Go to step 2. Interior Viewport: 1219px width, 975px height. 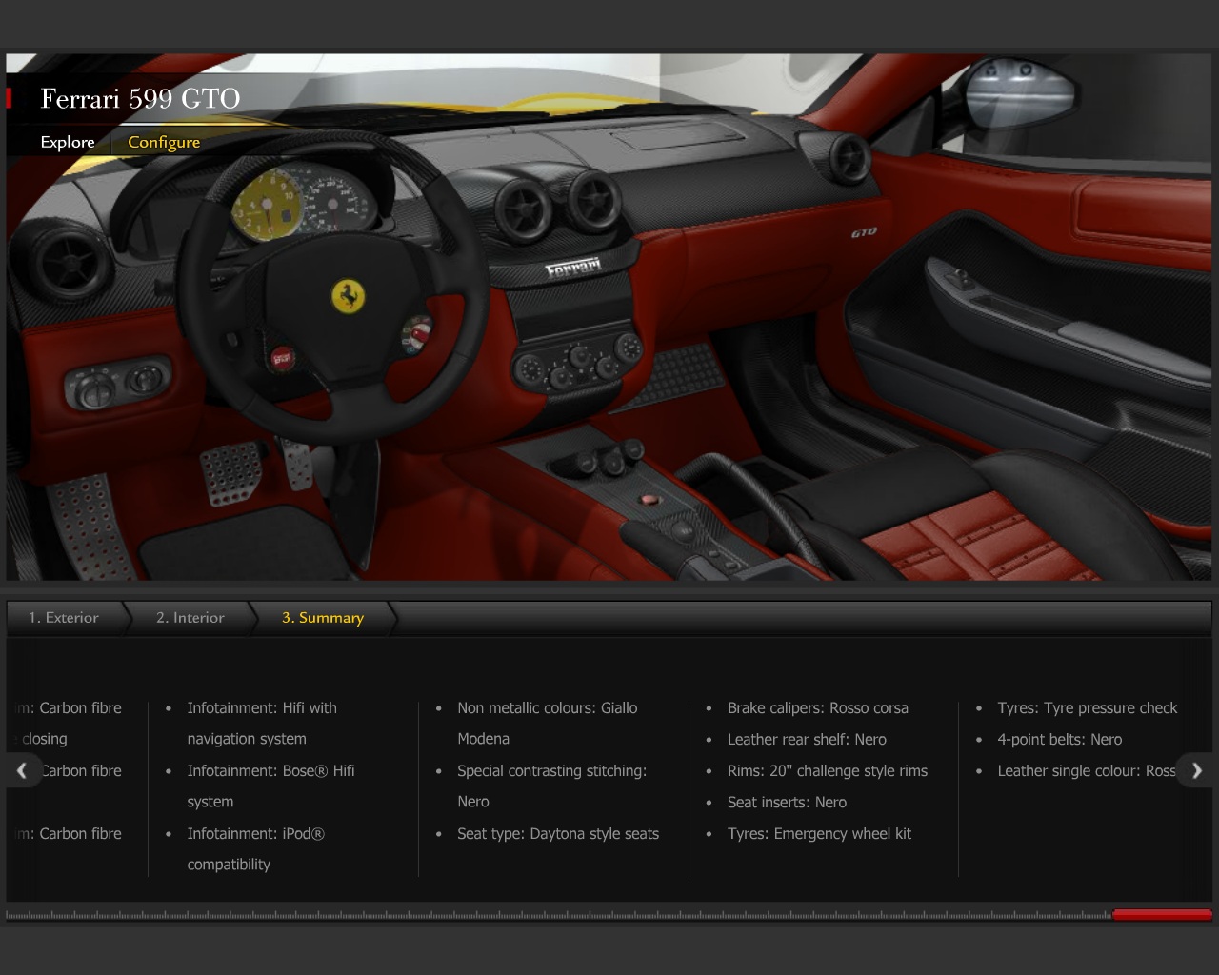[190, 618]
